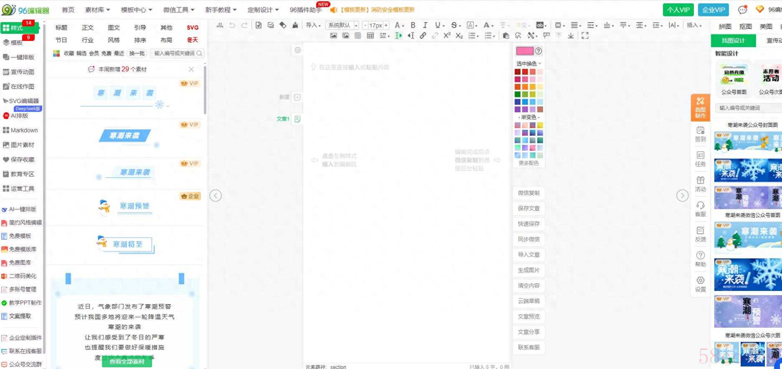This screenshot has height=369, width=782.
Task: Click the 换一批 refresh button
Action: (x=137, y=53)
